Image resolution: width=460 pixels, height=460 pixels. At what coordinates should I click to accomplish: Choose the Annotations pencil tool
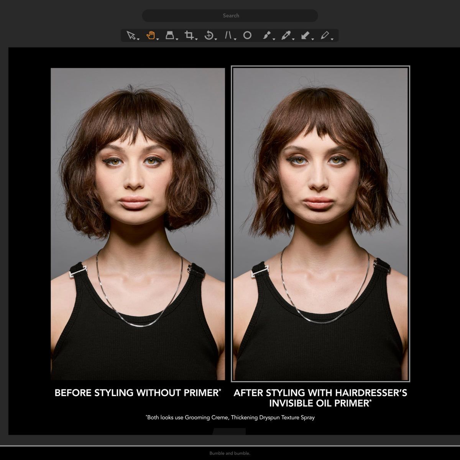[325, 35]
